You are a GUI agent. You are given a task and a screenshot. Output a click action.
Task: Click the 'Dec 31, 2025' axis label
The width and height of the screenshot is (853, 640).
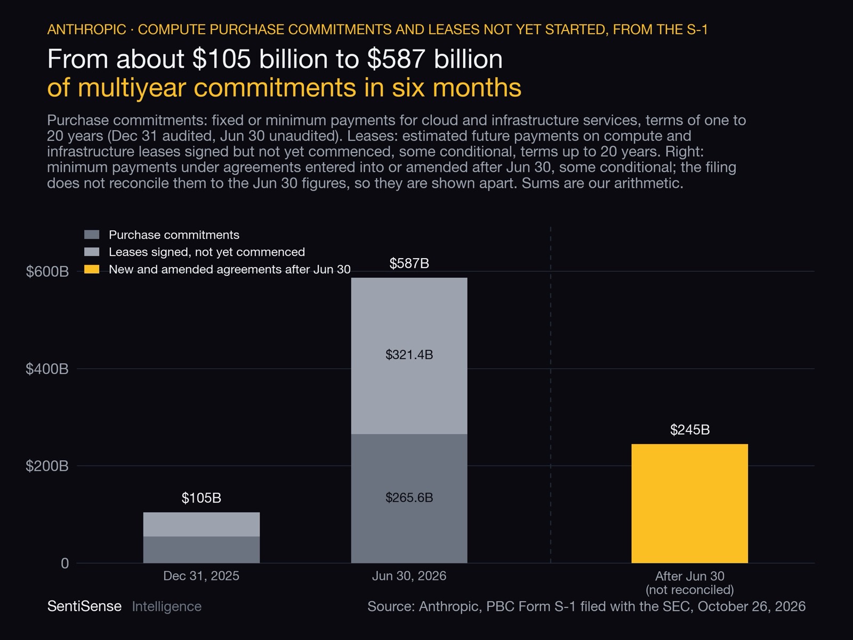[x=202, y=576]
